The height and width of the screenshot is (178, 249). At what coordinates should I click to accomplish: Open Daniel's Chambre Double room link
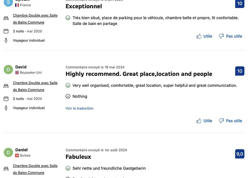tap(35, 169)
